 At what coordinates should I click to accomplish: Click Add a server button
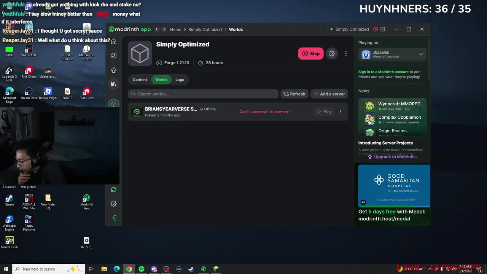tap(329, 94)
